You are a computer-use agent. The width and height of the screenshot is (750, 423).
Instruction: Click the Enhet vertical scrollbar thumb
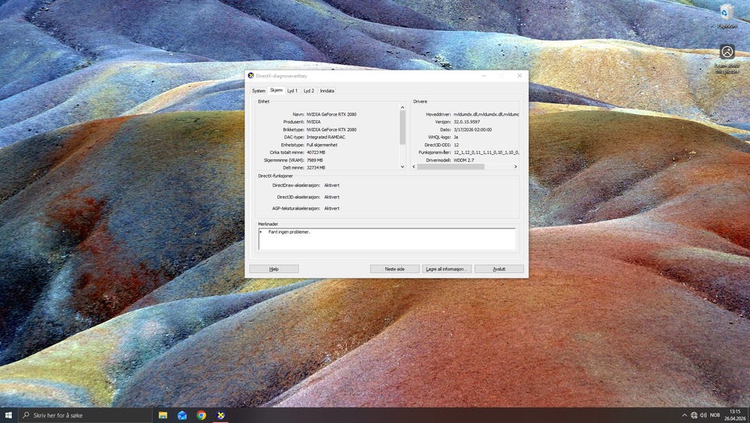click(x=402, y=127)
